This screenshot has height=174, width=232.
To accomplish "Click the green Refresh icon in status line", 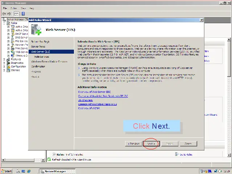I will [49, 159].
